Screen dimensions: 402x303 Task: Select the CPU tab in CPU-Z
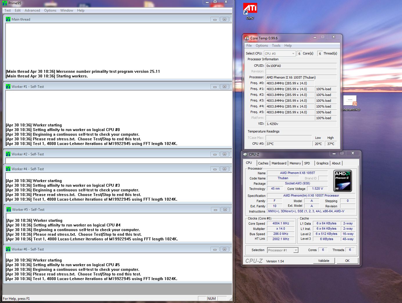click(x=249, y=163)
